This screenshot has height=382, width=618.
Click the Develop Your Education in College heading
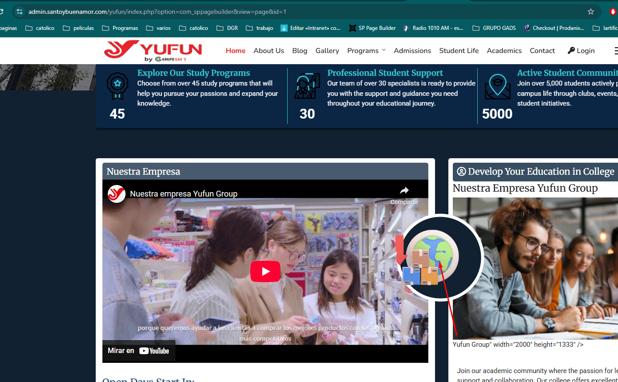coord(541,172)
